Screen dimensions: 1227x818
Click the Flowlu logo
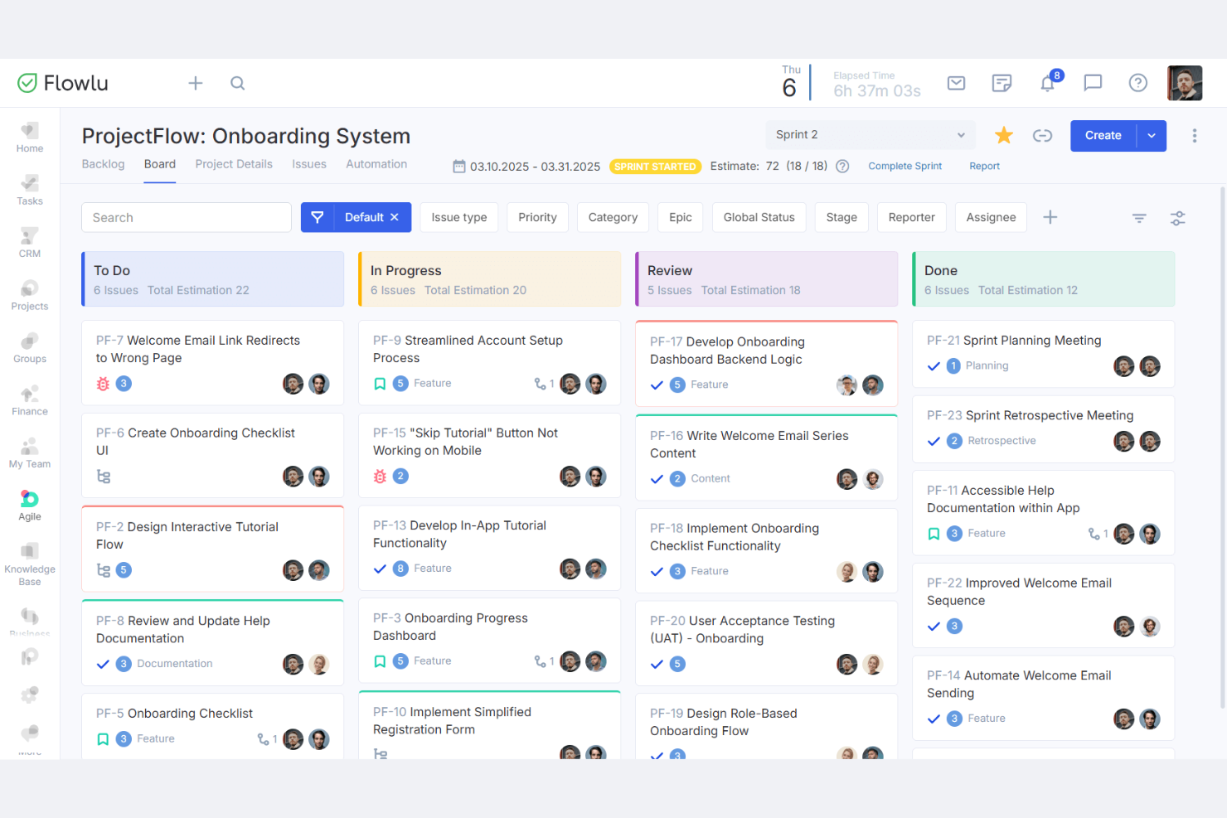click(63, 83)
